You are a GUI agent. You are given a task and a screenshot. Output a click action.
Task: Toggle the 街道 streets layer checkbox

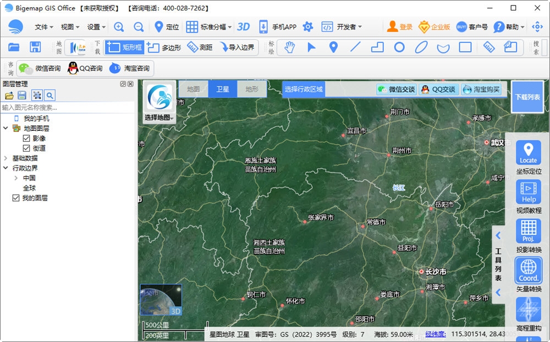(27, 147)
